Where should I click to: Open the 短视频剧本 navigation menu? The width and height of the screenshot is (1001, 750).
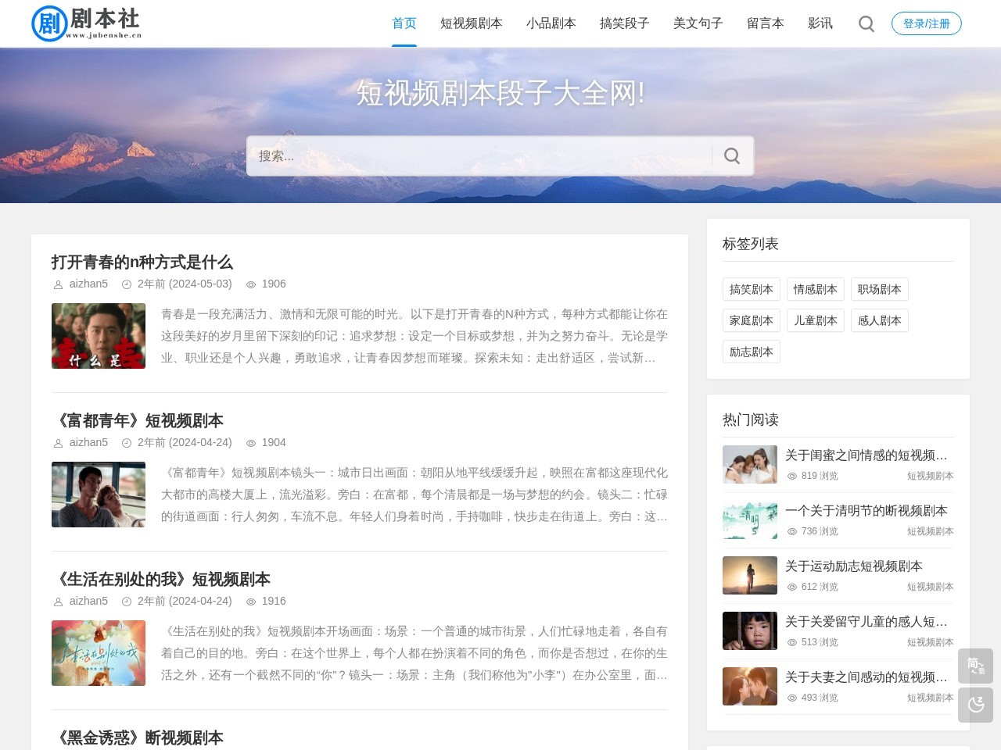tap(471, 23)
